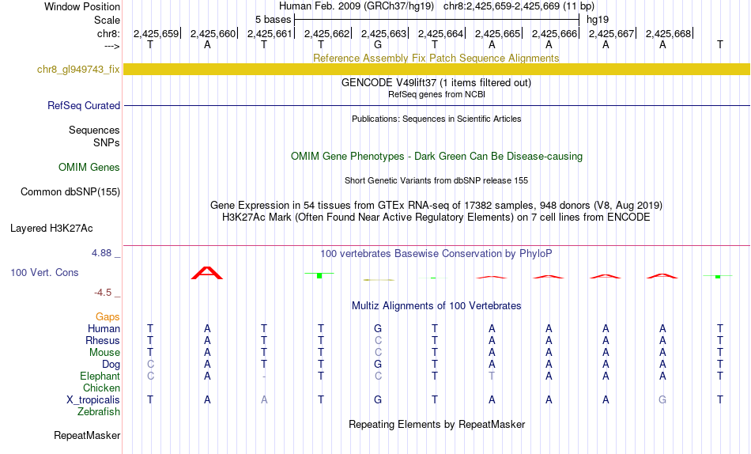The image size is (751, 454).
Task: Click the Reference Assembly Fix Patch title
Action: 436,58
